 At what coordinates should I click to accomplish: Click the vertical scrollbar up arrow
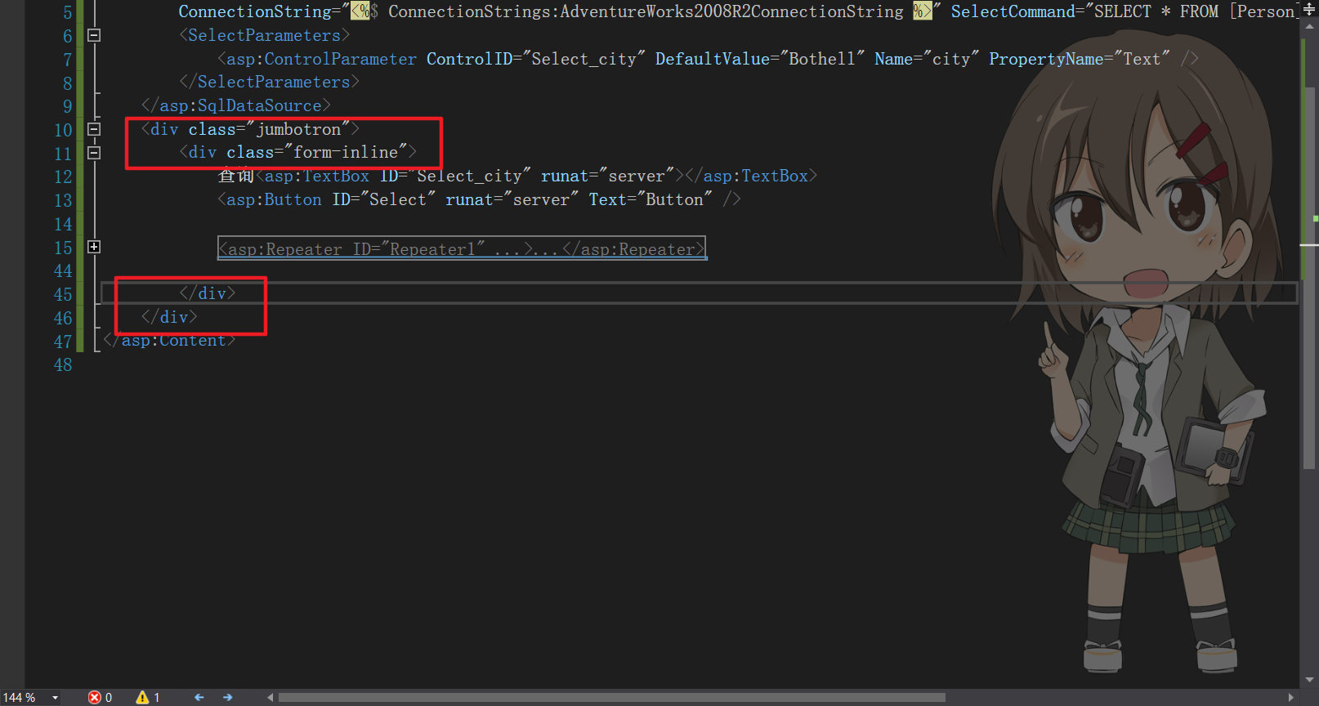point(1309,27)
